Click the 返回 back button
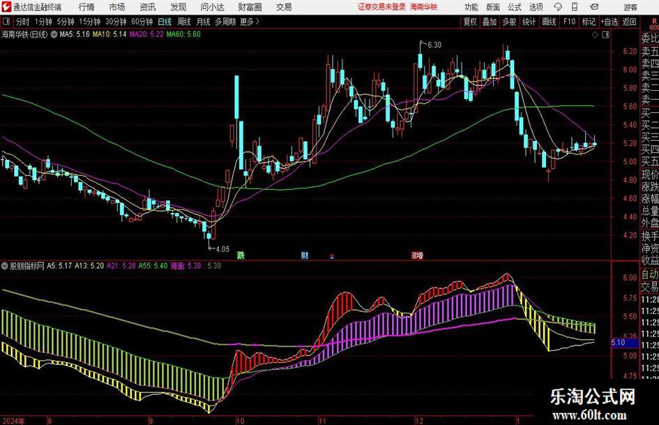Image resolution: width=659 pixels, height=425 pixels. pos(629,22)
